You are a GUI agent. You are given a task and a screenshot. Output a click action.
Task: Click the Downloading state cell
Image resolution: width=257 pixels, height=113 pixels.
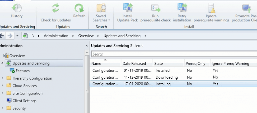point(167,77)
